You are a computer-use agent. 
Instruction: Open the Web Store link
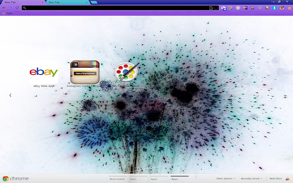276,178
